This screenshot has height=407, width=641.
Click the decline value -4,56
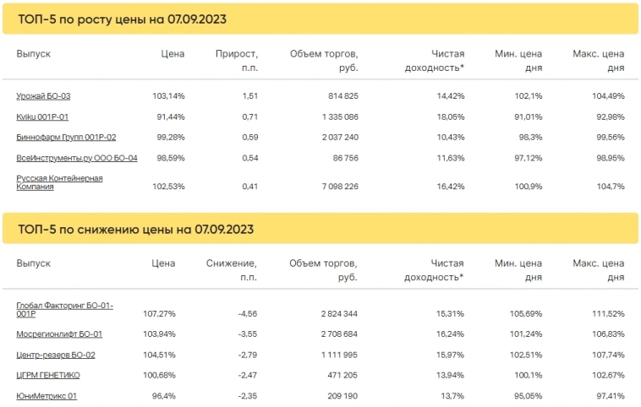pyautogui.click(x=244, y=314)
